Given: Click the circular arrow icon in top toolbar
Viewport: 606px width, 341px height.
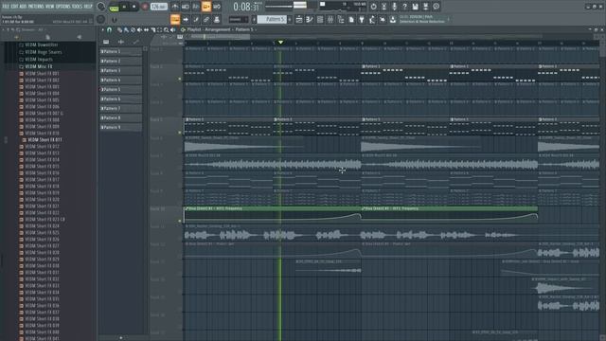Looking at the screenshot, I should coord(373,7).
